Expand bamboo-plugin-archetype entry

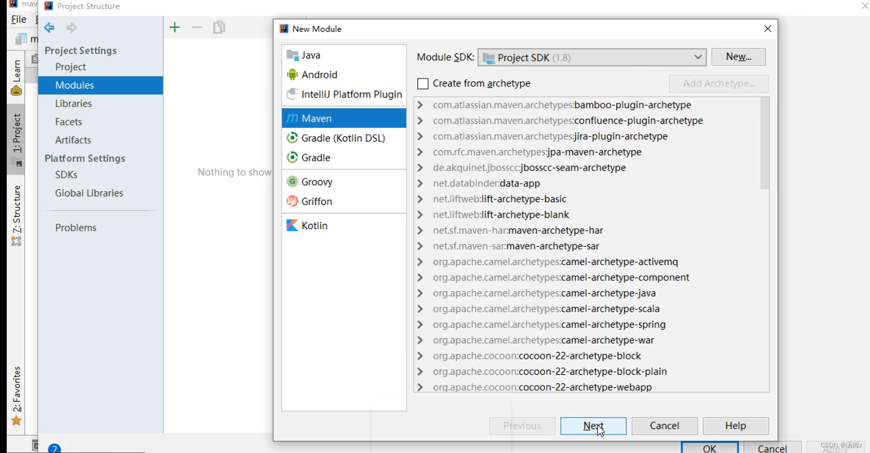[420, 105]
